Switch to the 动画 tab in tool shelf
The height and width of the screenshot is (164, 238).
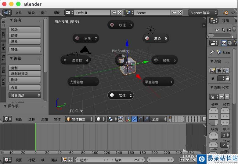[3, 58]
